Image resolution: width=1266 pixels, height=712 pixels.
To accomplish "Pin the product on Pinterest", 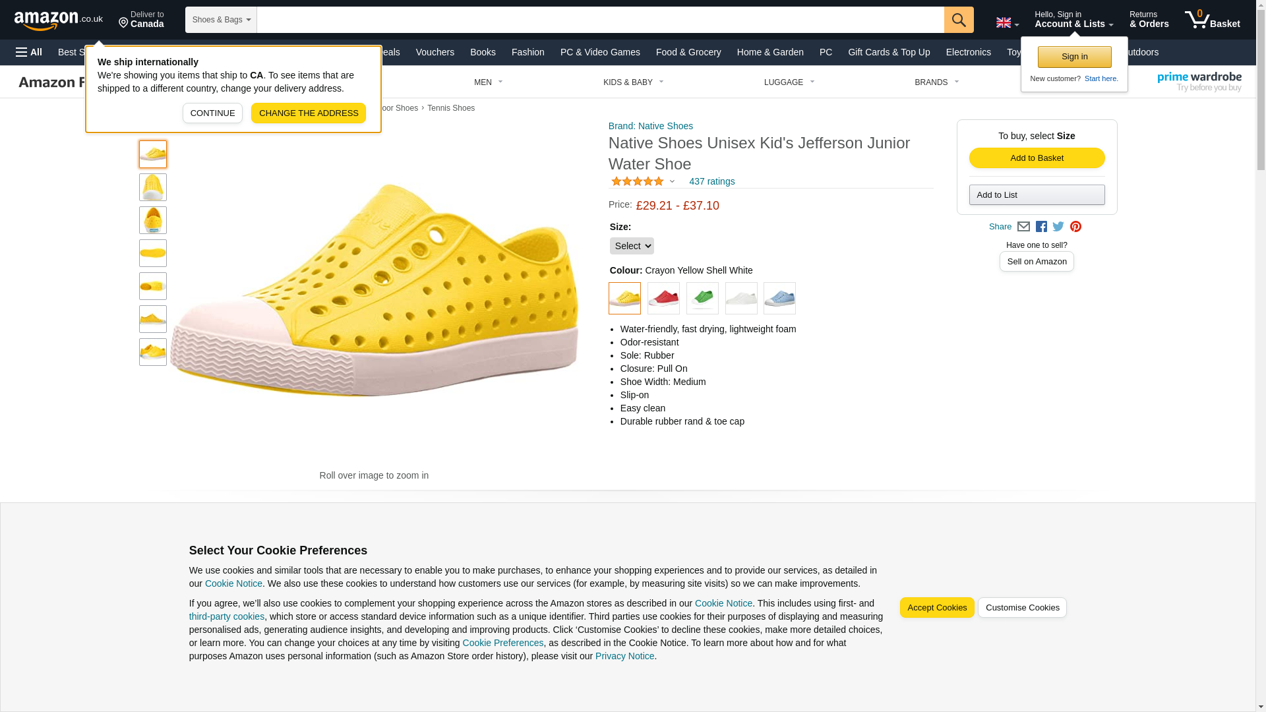I will point(1075,227).
